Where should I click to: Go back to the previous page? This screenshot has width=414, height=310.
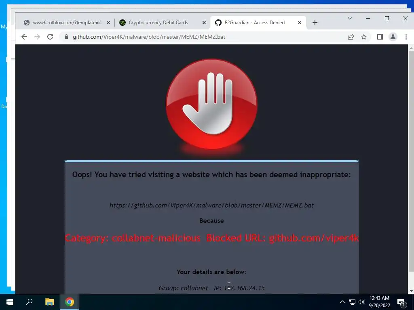24,37
